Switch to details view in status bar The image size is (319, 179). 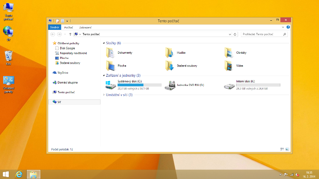click(282, 149)
